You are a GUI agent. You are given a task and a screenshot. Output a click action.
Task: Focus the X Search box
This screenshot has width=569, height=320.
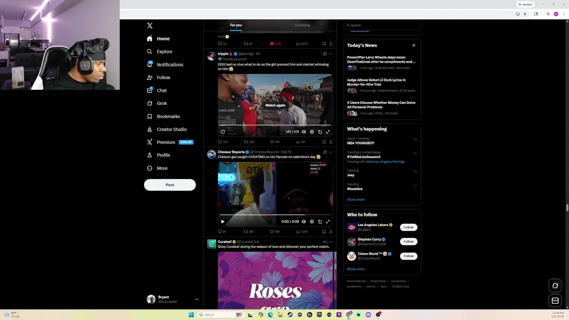(x=382, y=25)
